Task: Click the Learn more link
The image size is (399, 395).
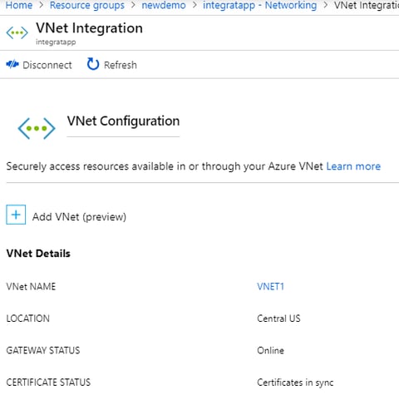Action: (353, 166)
